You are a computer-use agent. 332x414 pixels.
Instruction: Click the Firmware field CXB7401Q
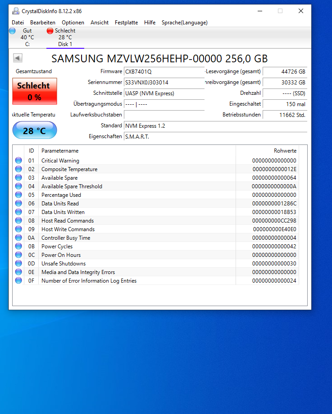164,71
